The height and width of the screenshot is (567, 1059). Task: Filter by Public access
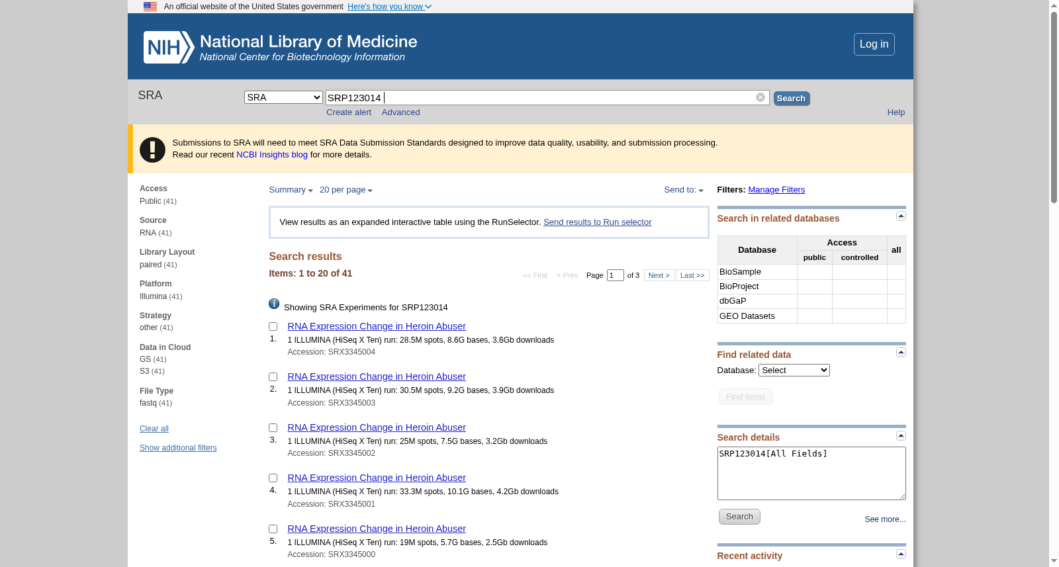coord(150,201)
